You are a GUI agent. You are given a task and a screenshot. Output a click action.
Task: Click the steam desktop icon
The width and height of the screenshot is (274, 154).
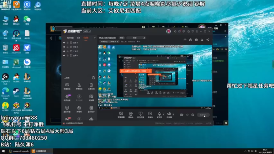[16, 92]
